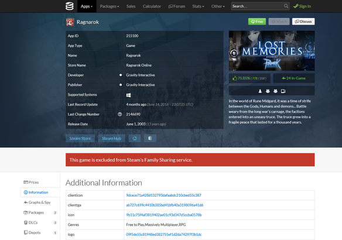Open the Graphs & Spy tab
342x240 pixels.
click(40, 203)
